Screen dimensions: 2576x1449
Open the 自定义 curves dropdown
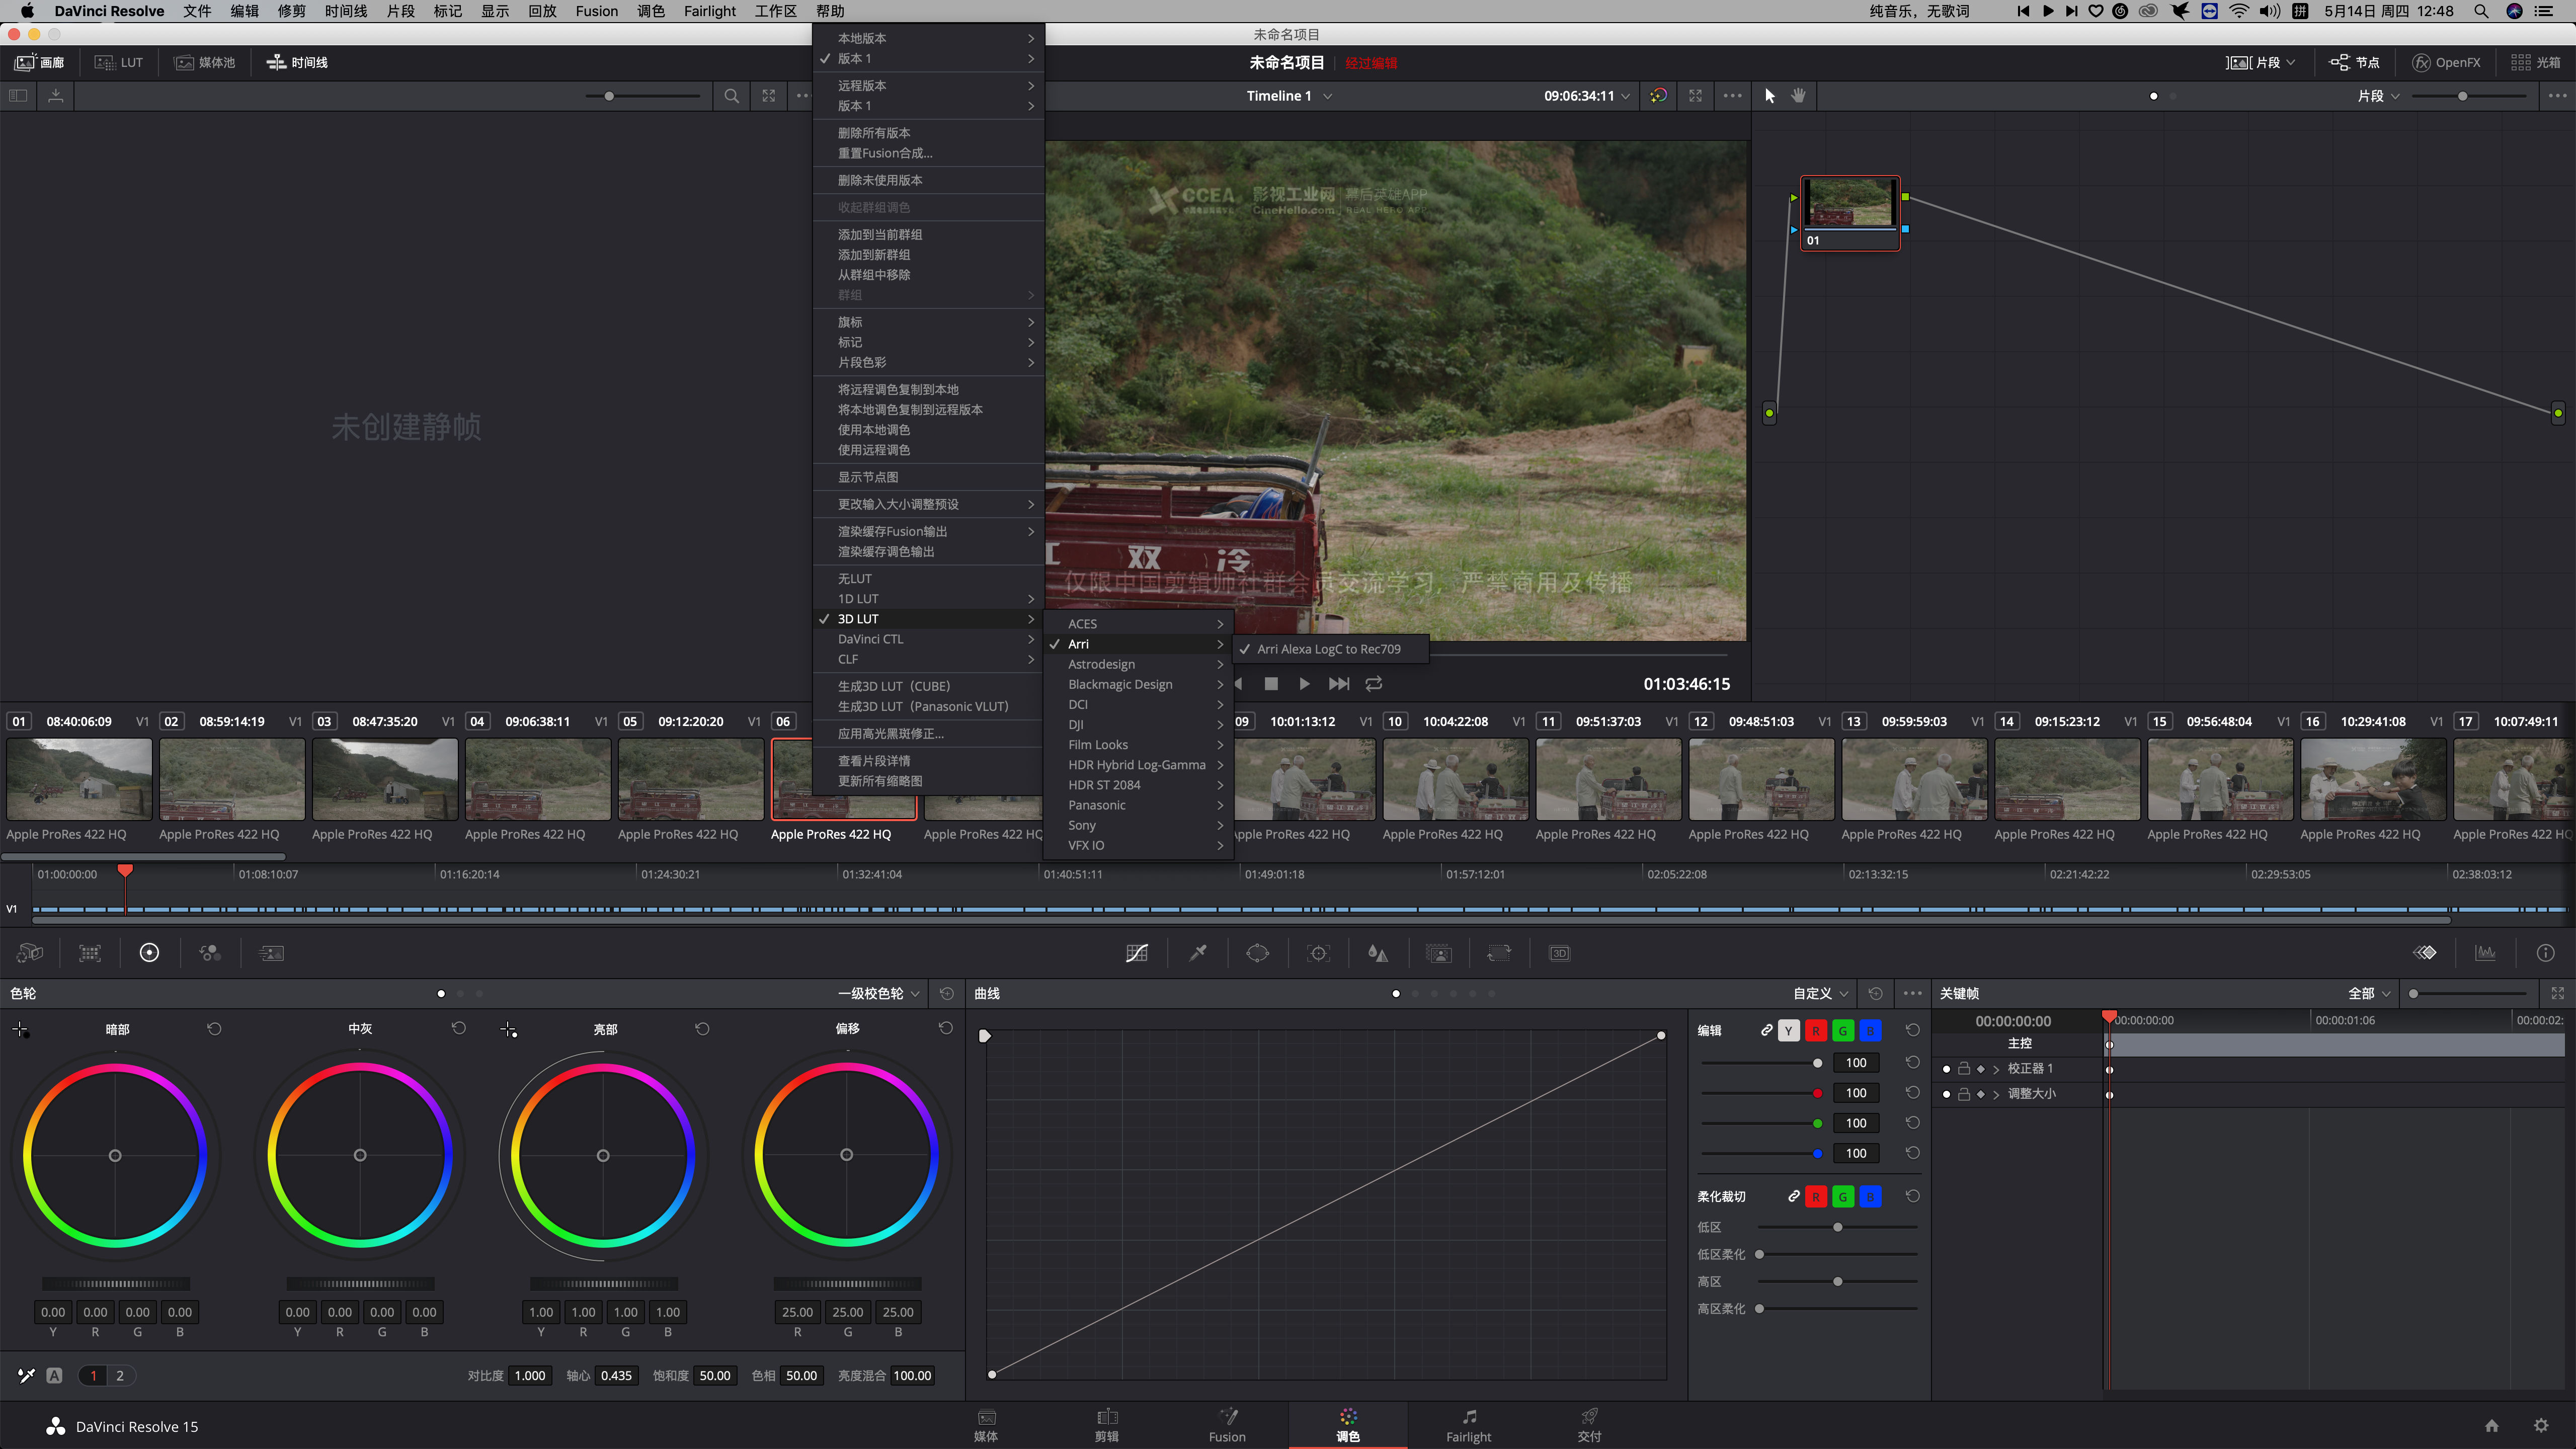click(1820, 993)
